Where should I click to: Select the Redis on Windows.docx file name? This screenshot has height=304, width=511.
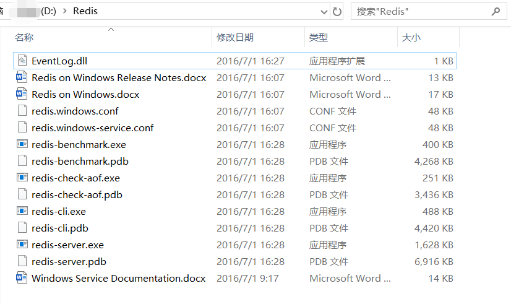tap(85, 94)
